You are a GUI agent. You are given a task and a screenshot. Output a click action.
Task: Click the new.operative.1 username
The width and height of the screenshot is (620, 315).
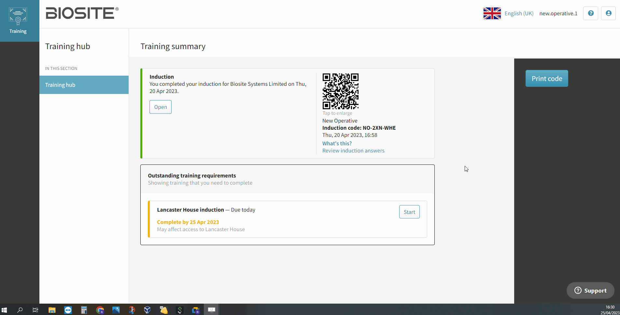point(558,13)
